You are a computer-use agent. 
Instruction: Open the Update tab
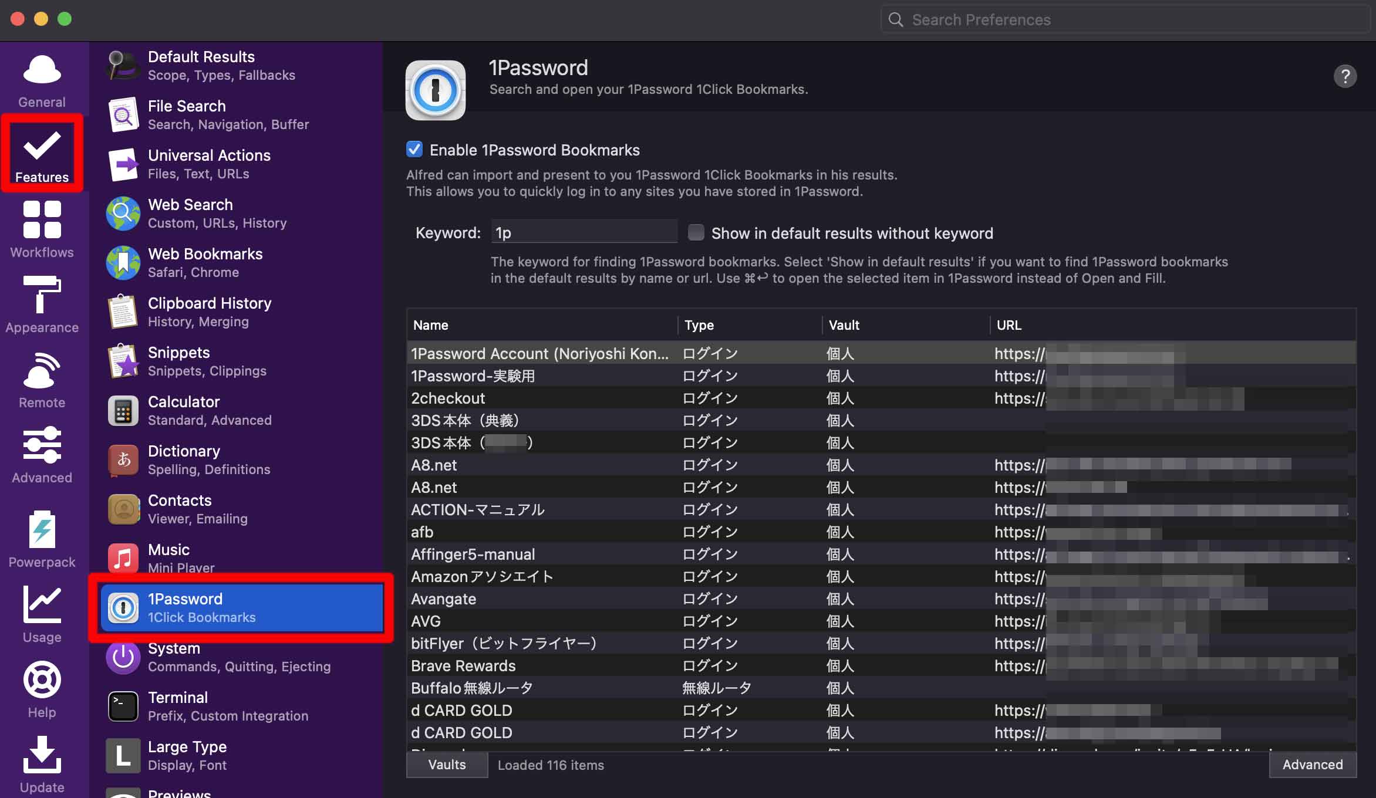coord(42,765)
